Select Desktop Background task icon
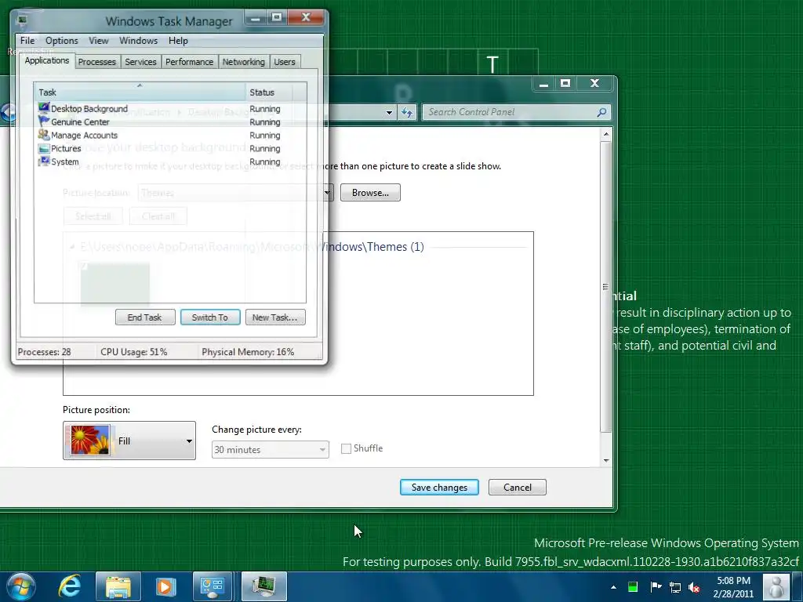The width and height of the screenshot is (803, 602). pos(44,107)
